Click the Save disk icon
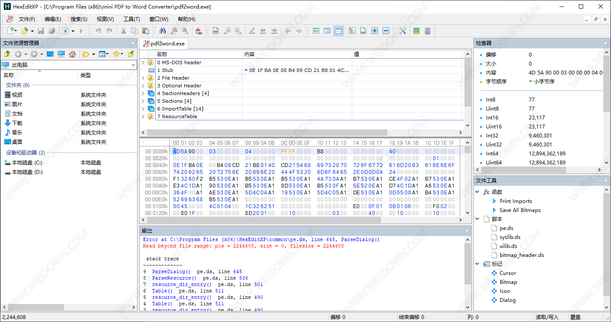 [x=41, y=31]
